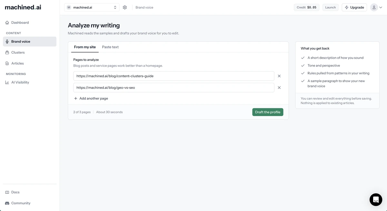Open the Dashboard home icon

(x=7, y=23)
